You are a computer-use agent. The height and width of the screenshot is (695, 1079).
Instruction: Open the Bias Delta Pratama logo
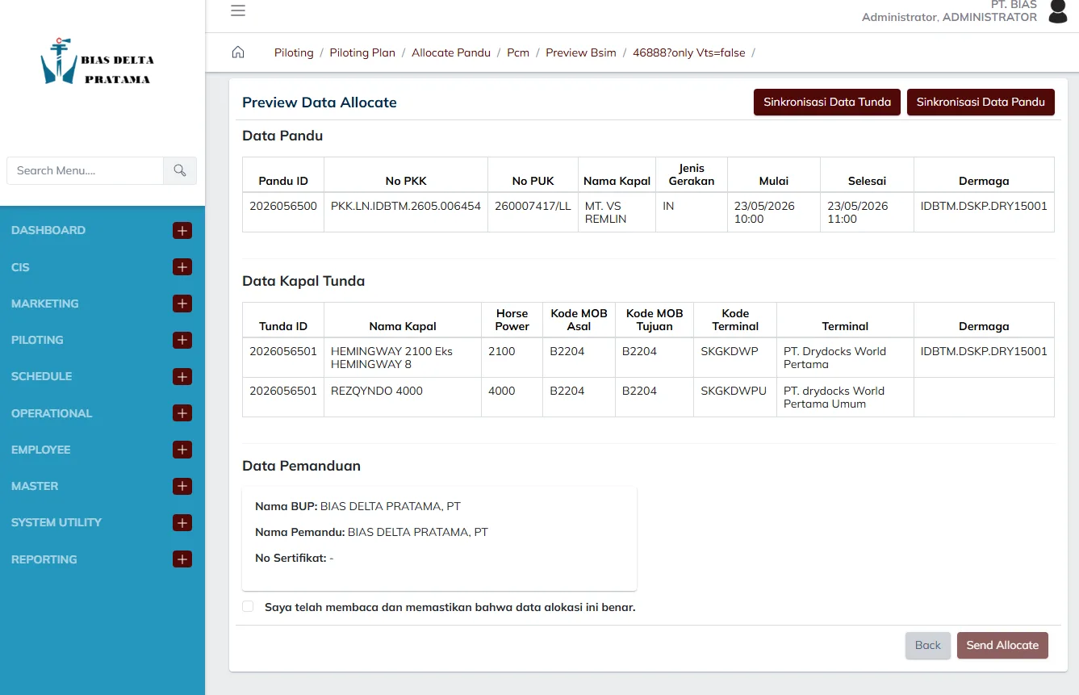tap(98, 62)
